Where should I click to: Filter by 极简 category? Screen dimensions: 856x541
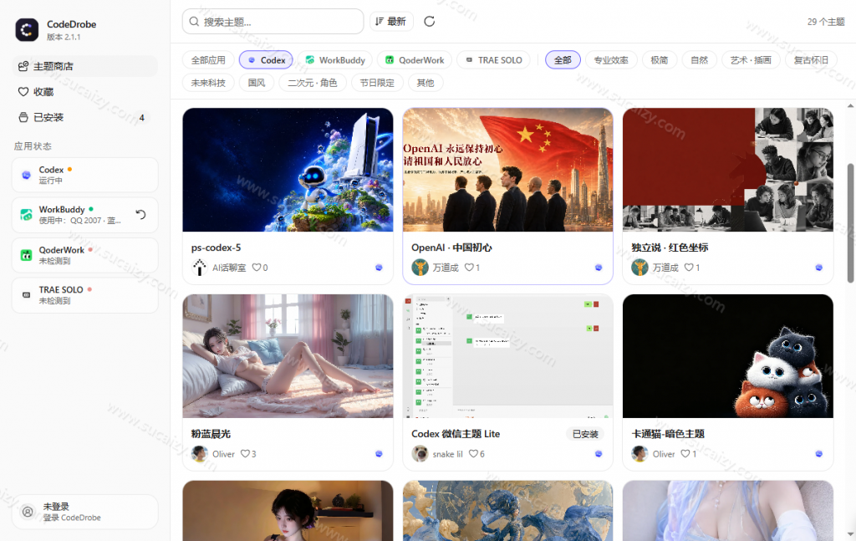[660, 60]
